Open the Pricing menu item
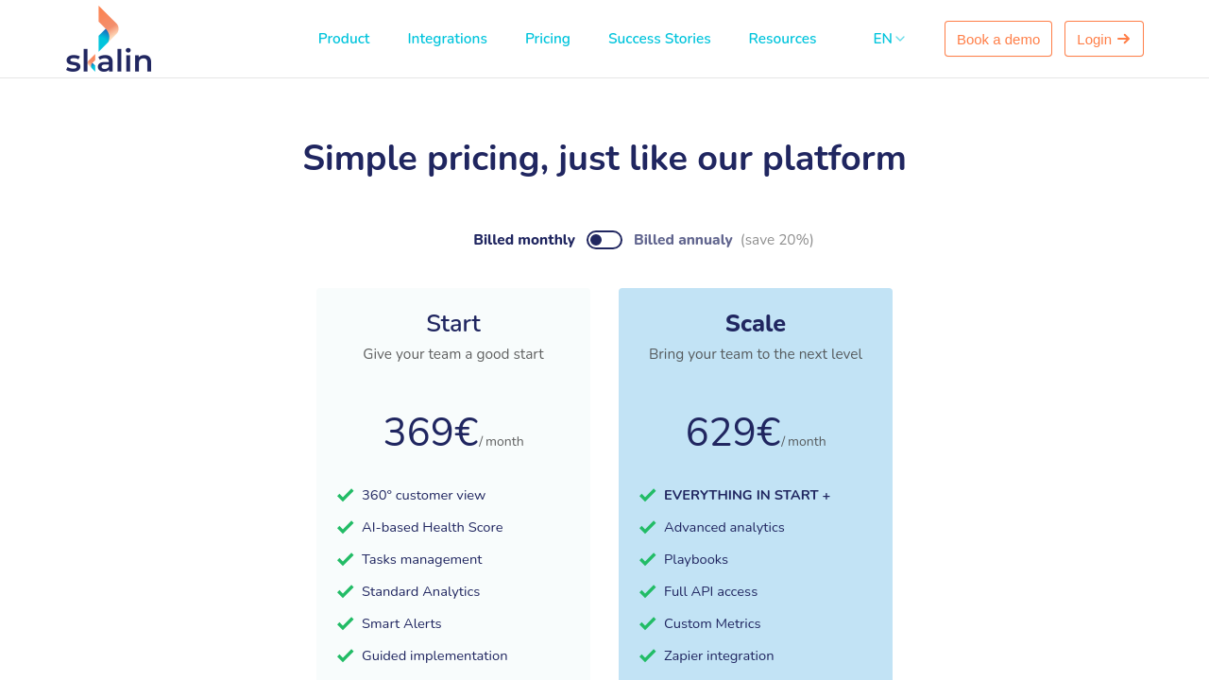The height and width of the screenshot is (680, 1209). (548, 39)
